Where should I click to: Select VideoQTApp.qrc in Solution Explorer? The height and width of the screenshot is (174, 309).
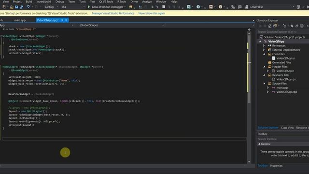286,79
